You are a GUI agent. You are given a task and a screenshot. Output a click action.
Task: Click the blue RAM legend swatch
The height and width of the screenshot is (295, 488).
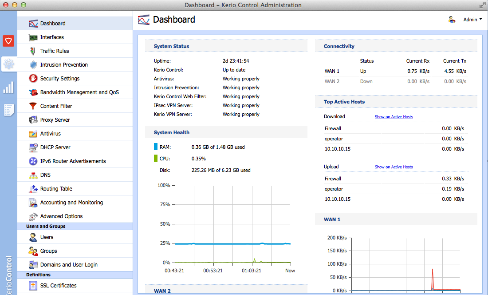pos(156,147)
